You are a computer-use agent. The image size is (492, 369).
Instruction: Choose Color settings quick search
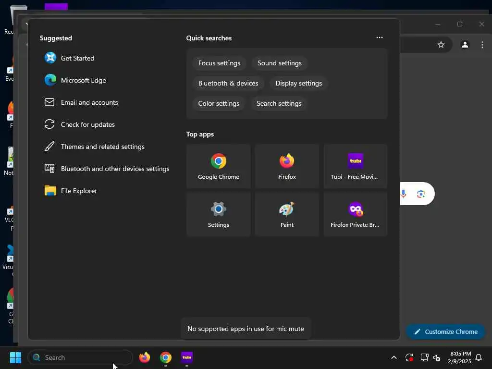coord(219,103)
